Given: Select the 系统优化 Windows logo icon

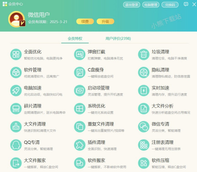Looking at the screenshot, I should click(80, 109).
